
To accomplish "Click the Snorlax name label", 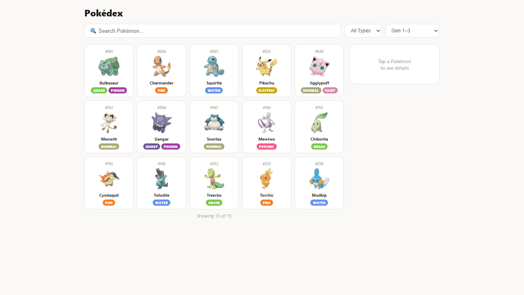I will point(214,139).
